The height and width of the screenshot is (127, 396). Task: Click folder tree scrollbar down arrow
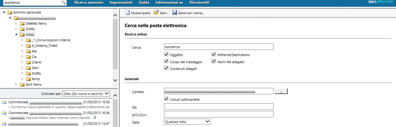click(115, 80)
